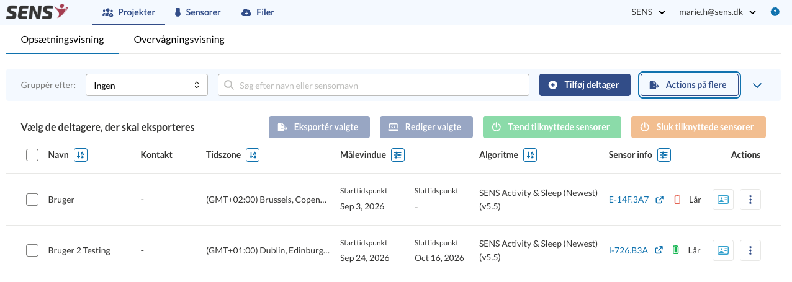Image resolution: width=792 pixels, height=282 pixels.
Task: Open external link icon for sensor E-14F.3A7
Action: click(x=660, y=200)
